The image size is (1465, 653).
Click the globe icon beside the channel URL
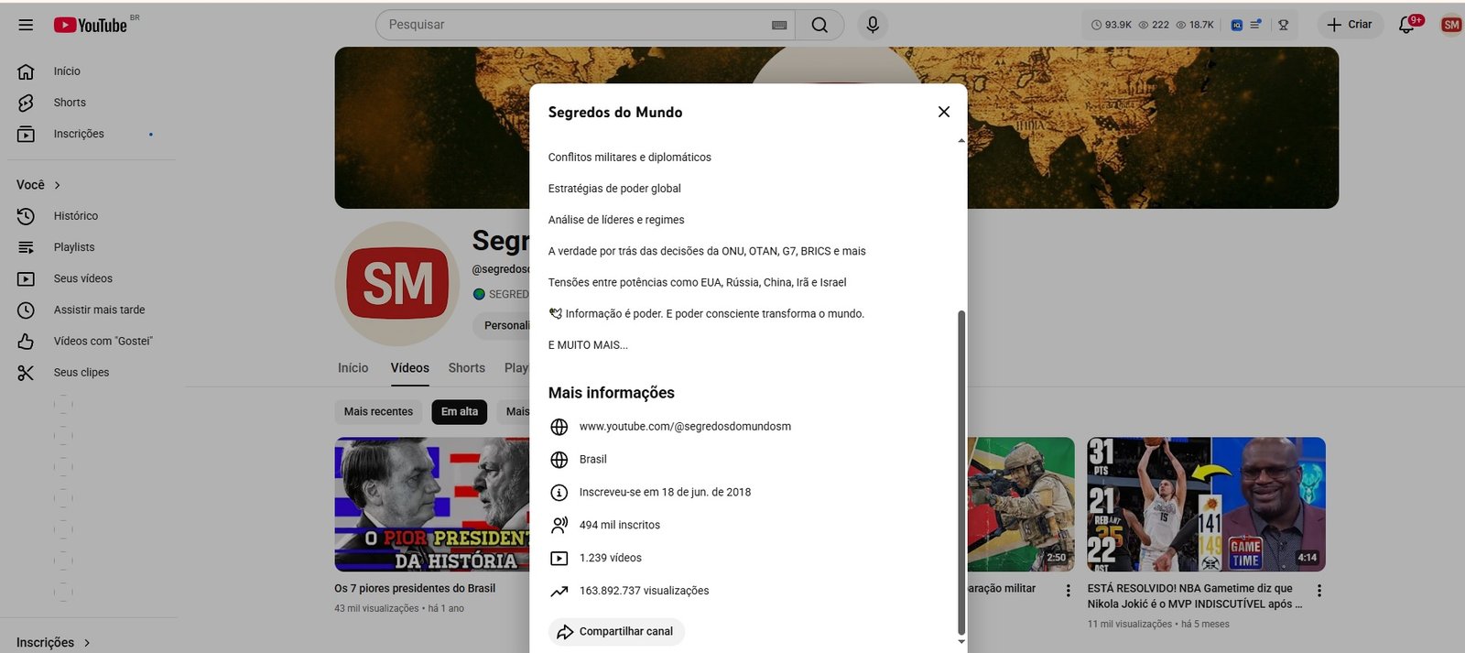pos(559,427)
